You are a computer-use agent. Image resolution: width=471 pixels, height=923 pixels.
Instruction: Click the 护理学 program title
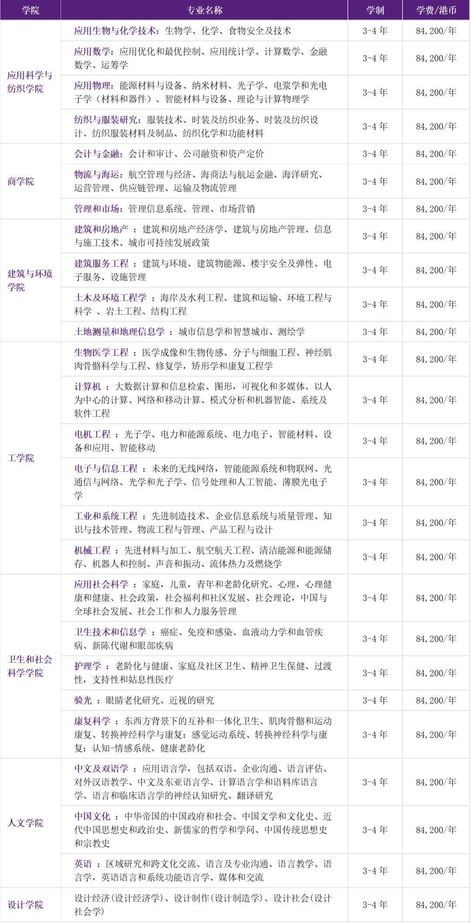tap(88, 666)
